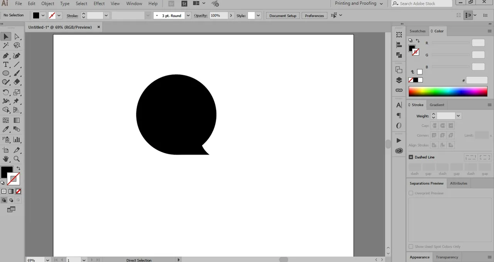Image resolution: width=494 pixels, height=262 pixels.
Task: Click the Opacity label link
Action: (x=201, y=15)
